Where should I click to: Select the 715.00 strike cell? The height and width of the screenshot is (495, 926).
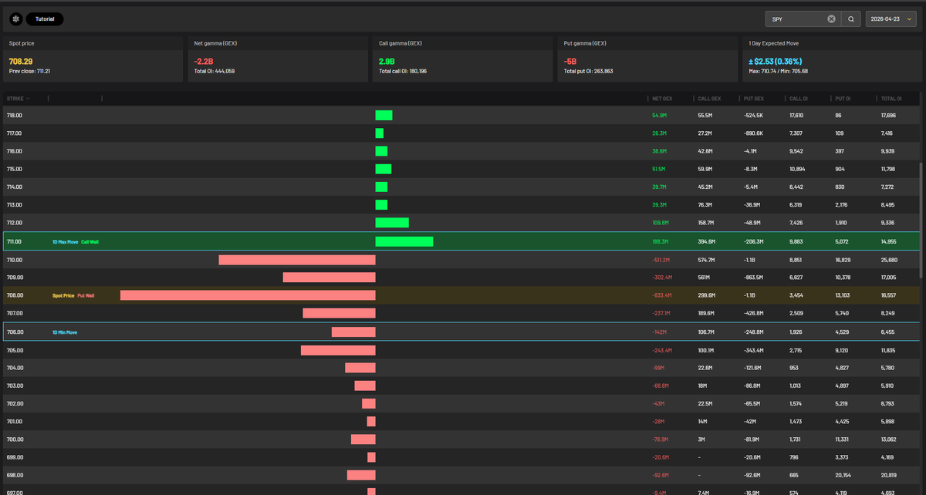pos(15,169)
